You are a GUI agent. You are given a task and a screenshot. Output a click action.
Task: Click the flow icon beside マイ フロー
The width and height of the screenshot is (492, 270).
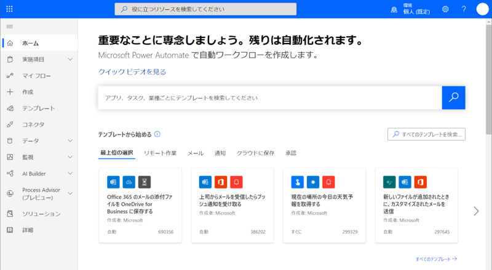point(10,75)
